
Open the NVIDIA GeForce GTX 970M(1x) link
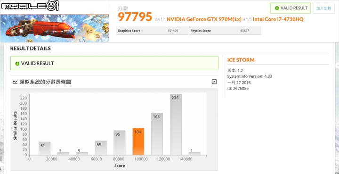point(204,19)
